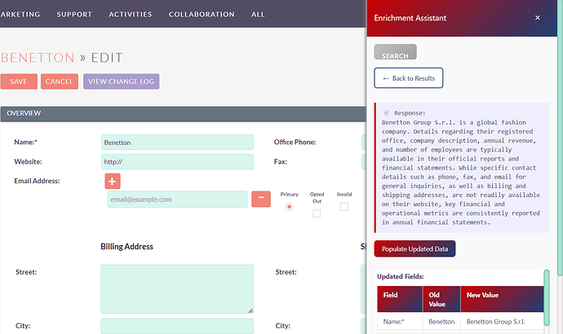Click the Benetton breadcrumb link

(36, 58)
